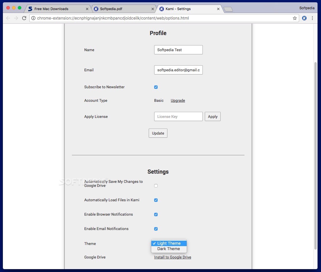Open a new browser tab
The height and width of the screenshot is (272, 321).
(228, 9)
